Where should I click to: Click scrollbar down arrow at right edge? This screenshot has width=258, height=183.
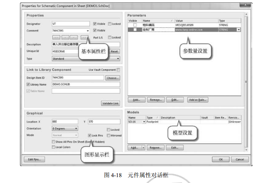(x=246, y=150)
